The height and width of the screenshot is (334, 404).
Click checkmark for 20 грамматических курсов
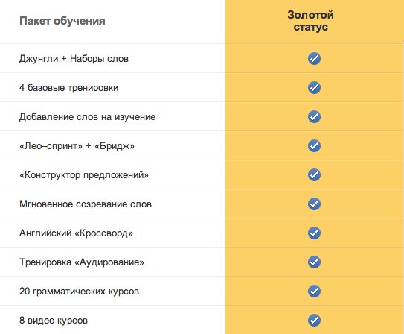click(314, 292)
